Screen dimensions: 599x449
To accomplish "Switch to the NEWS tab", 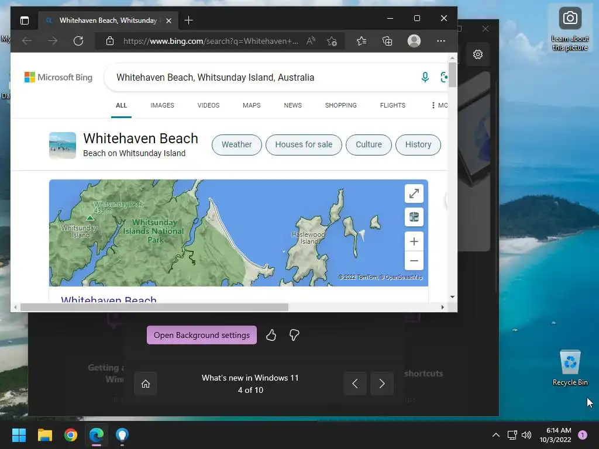I will [292, 105].
